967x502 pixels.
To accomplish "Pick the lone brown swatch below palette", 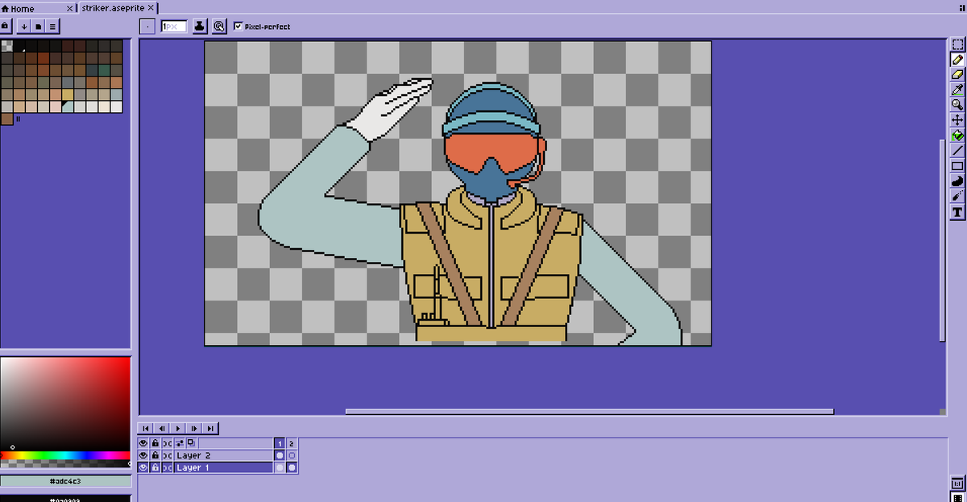I will tap(7, 118).
